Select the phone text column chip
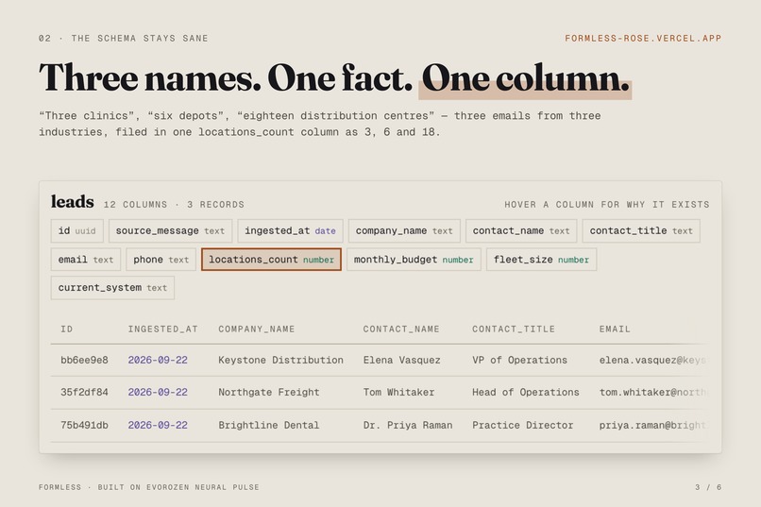This screenshot has height=507, width=761. 161,260
